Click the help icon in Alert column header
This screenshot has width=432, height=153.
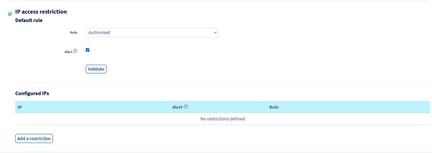pos(186,107)
